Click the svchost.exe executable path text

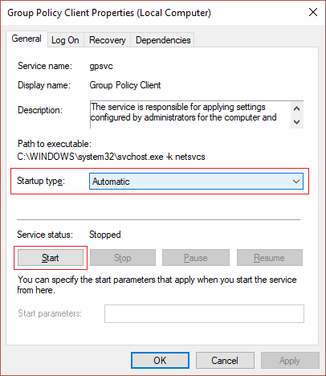[111, 157]
